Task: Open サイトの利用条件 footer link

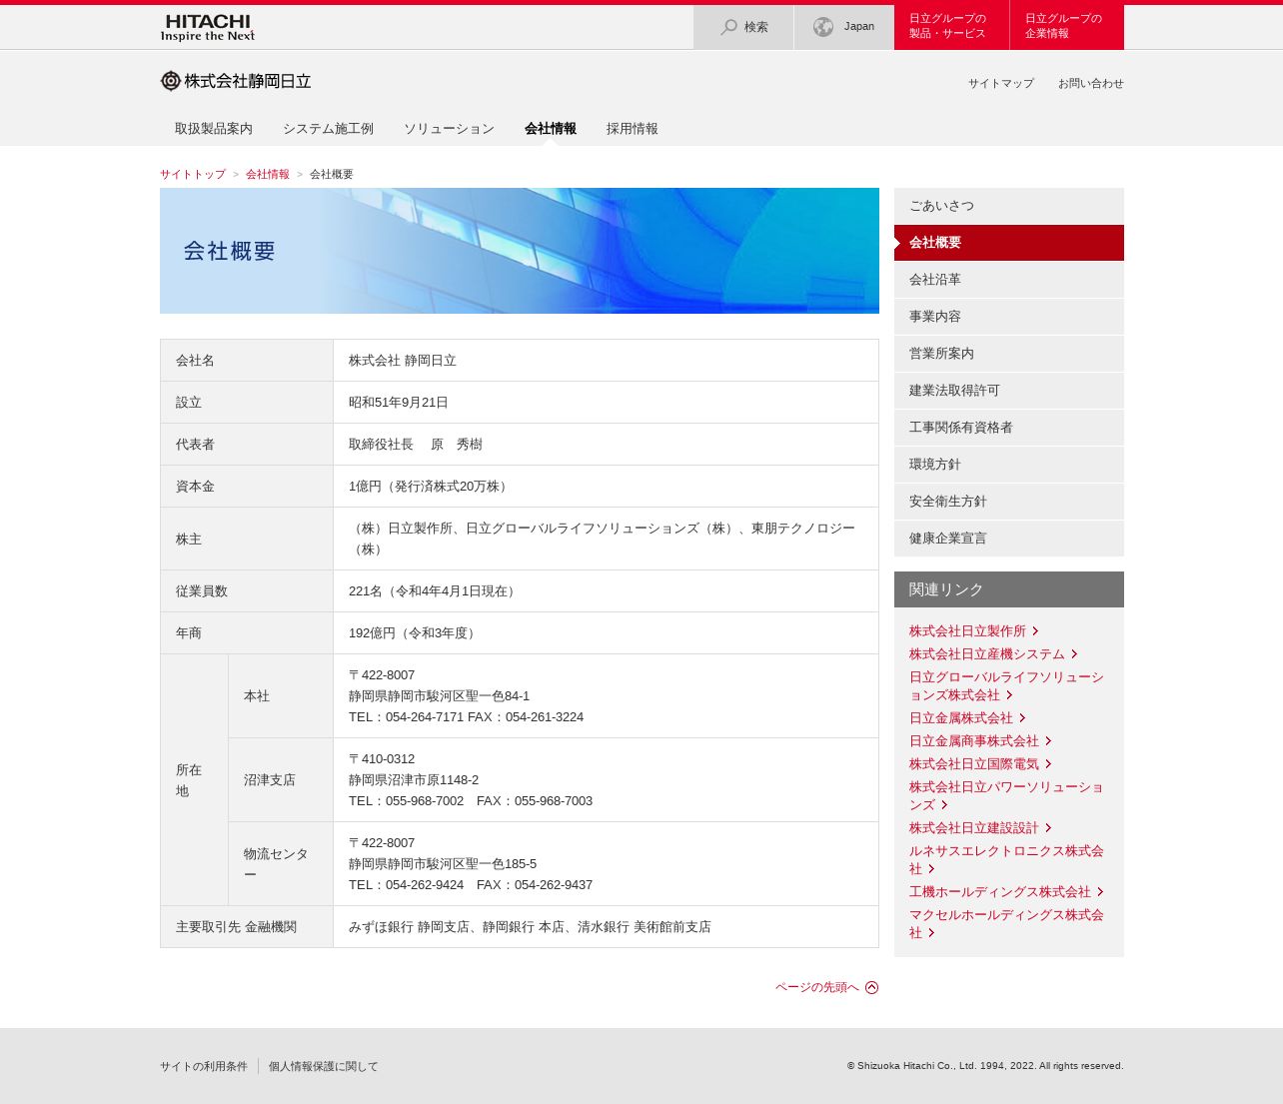Action: [x=204, y=1067]
